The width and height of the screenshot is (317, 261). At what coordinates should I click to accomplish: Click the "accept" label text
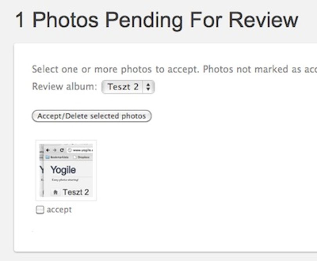pos(59,210)
